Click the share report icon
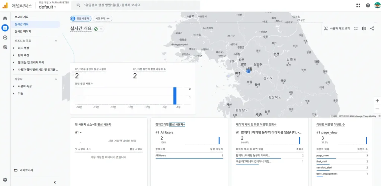Image resolution: width=381 pixels, height=186 pixels. click(x=372, y=29)
